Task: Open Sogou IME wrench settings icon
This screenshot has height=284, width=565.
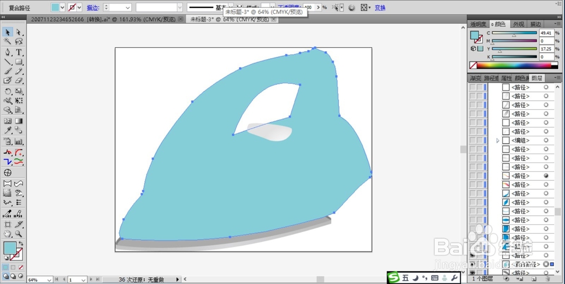Action: (453, 278)
